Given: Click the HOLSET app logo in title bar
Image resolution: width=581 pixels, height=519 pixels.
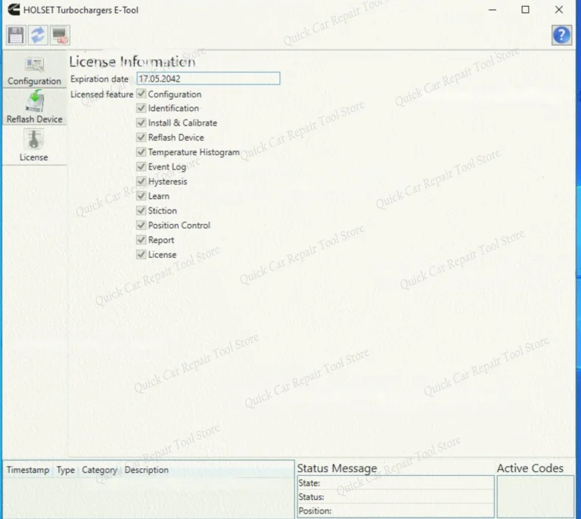Looking at the screenshot, I should tap(14, 9).
